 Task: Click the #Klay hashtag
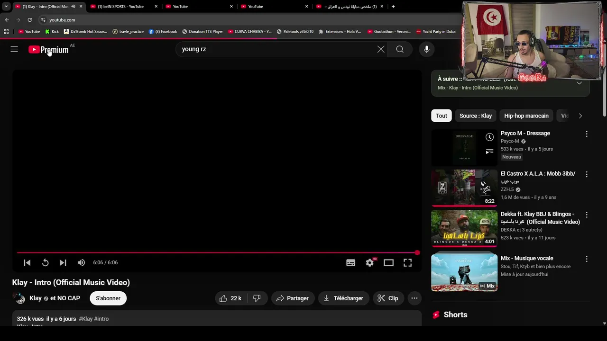[86, 319]
